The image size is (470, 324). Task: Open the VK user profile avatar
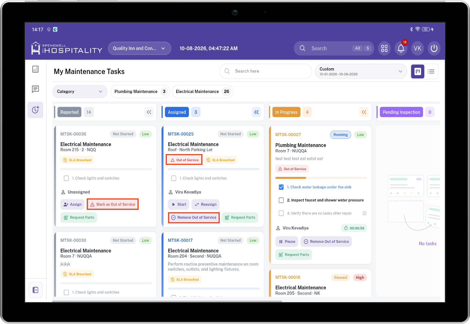[417, 48]
